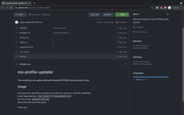This screenshot has height=115, width=184.
Task: Edit README with the pencil icon
Action: 126,64
